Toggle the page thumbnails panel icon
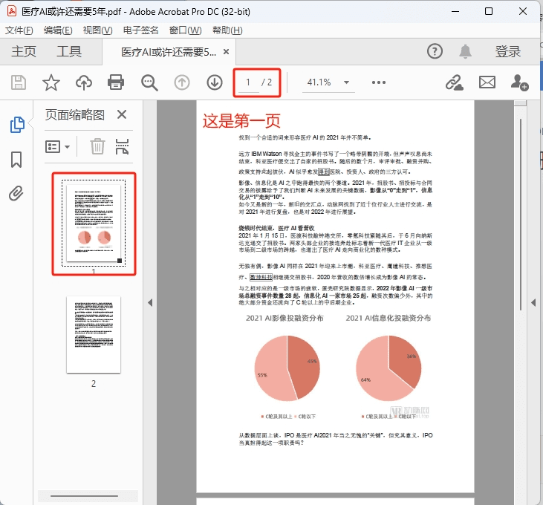This screenshot has height=505, width=543. (x=17, y=125)
